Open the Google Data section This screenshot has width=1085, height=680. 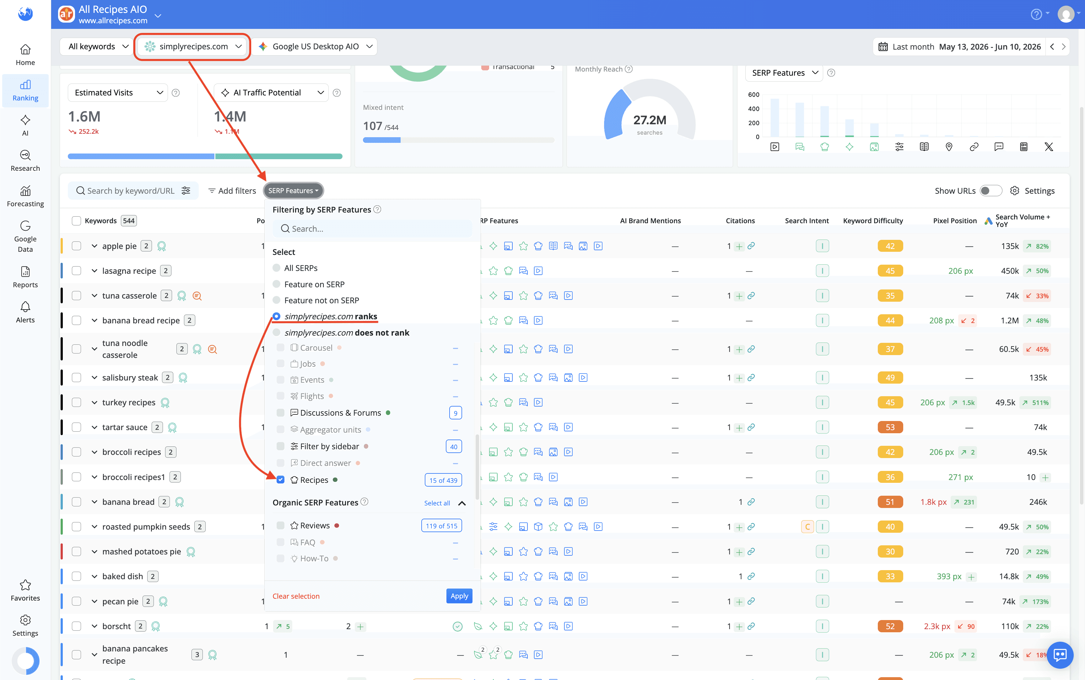coord(25,237)
